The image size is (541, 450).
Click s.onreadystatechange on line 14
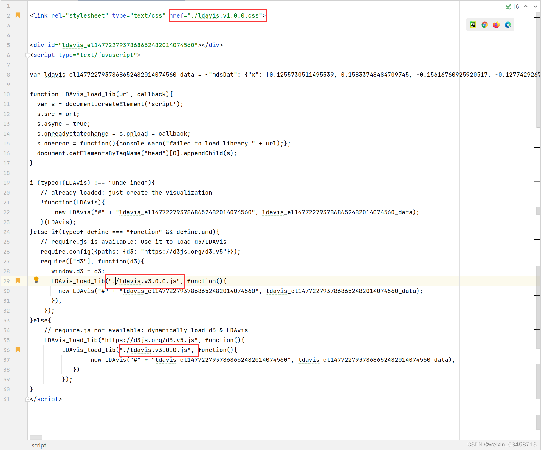pos(73,134)
